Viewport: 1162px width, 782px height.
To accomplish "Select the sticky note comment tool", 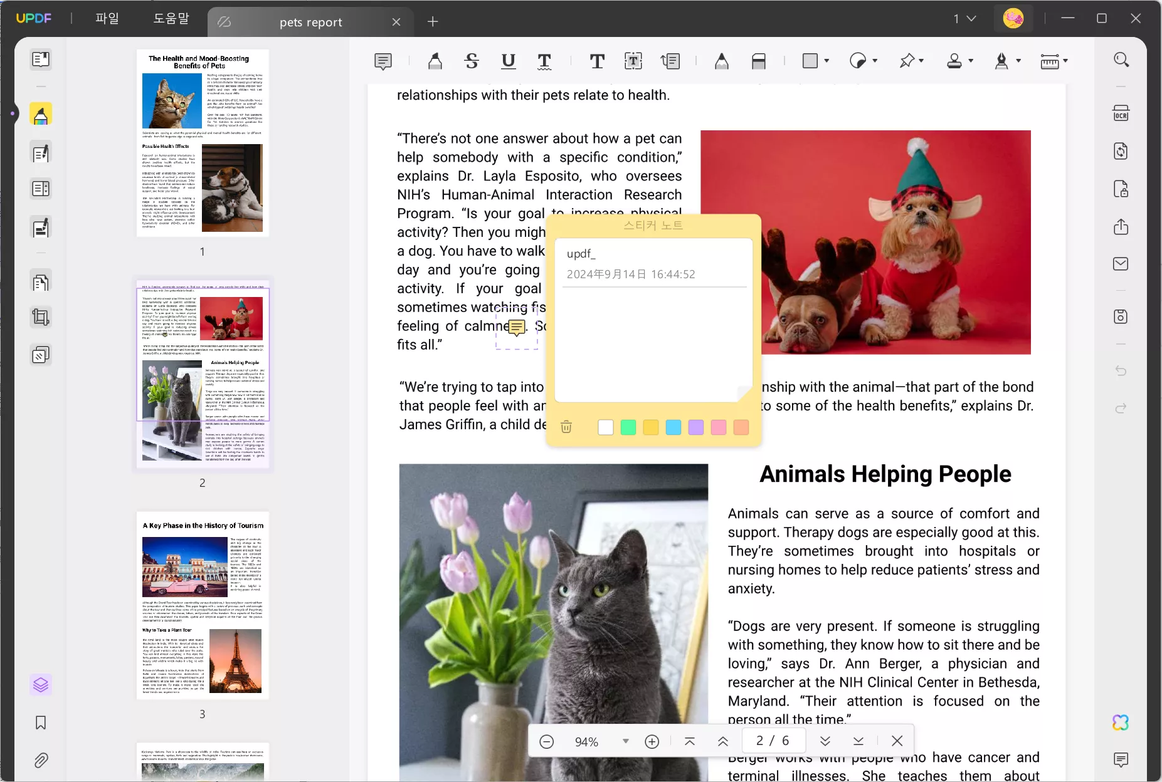I will pos(383,61).
